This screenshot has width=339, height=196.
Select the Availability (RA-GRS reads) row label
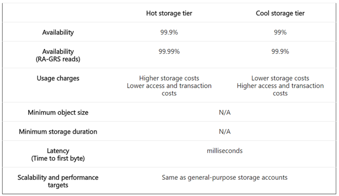58,55
